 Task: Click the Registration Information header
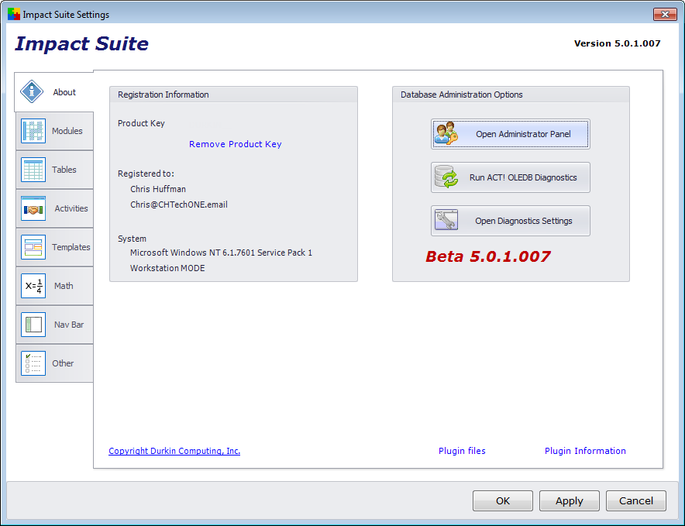pyautogui.click(x=164, y=95)
